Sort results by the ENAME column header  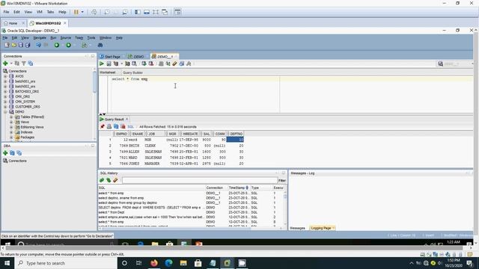pyautogui.click(x=138, y=134)
